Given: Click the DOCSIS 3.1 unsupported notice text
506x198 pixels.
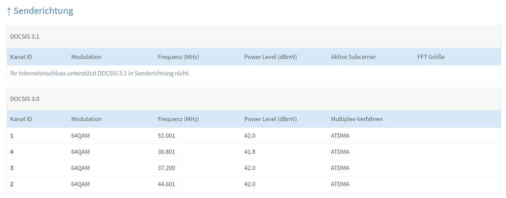Looking at the screenshot, I should point(100,73).
